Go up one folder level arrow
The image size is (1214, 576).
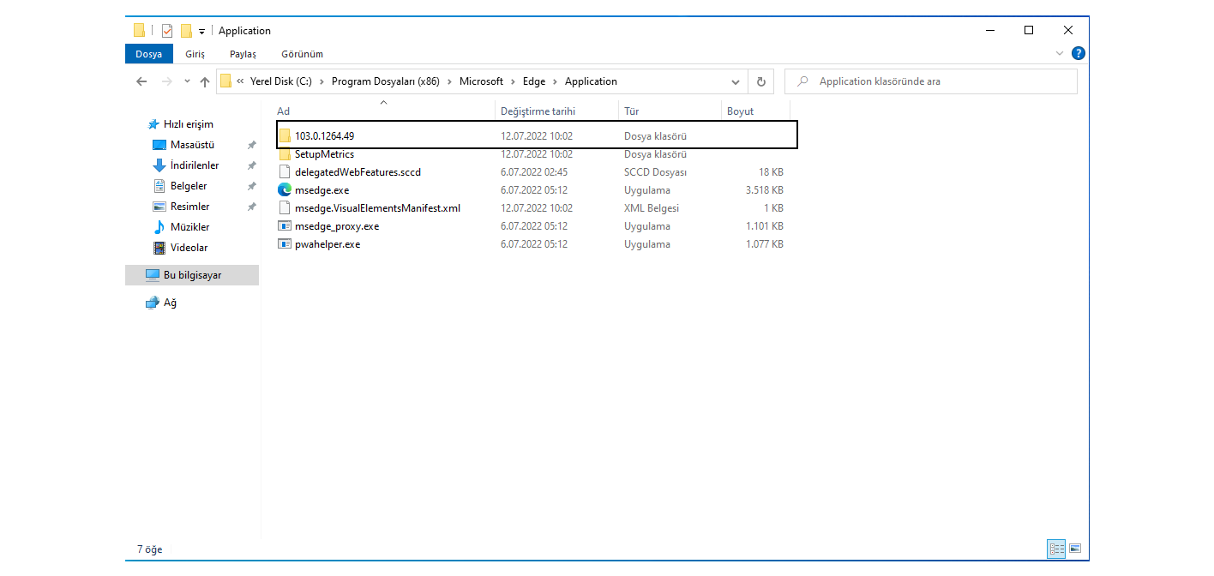205,81
